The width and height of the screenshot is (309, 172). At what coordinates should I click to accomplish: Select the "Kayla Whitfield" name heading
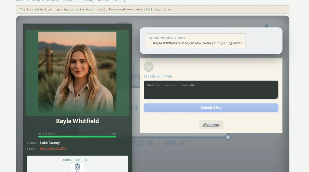pyautogui.click(x=77, y=121)
